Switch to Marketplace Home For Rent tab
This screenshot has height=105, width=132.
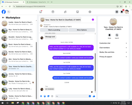pyautogui.click(x=37, y=2)
